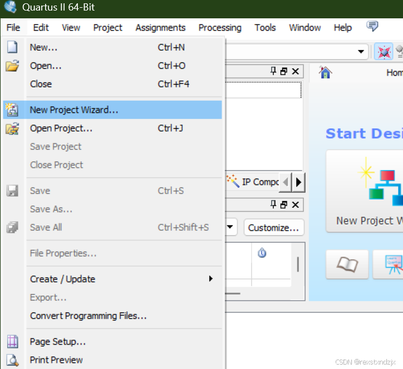
Task: Click the tasks panel vertical scrollbar
Action: (298, 265)
